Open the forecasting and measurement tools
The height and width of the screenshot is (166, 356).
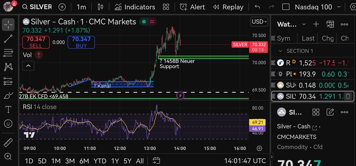[8, 81]
